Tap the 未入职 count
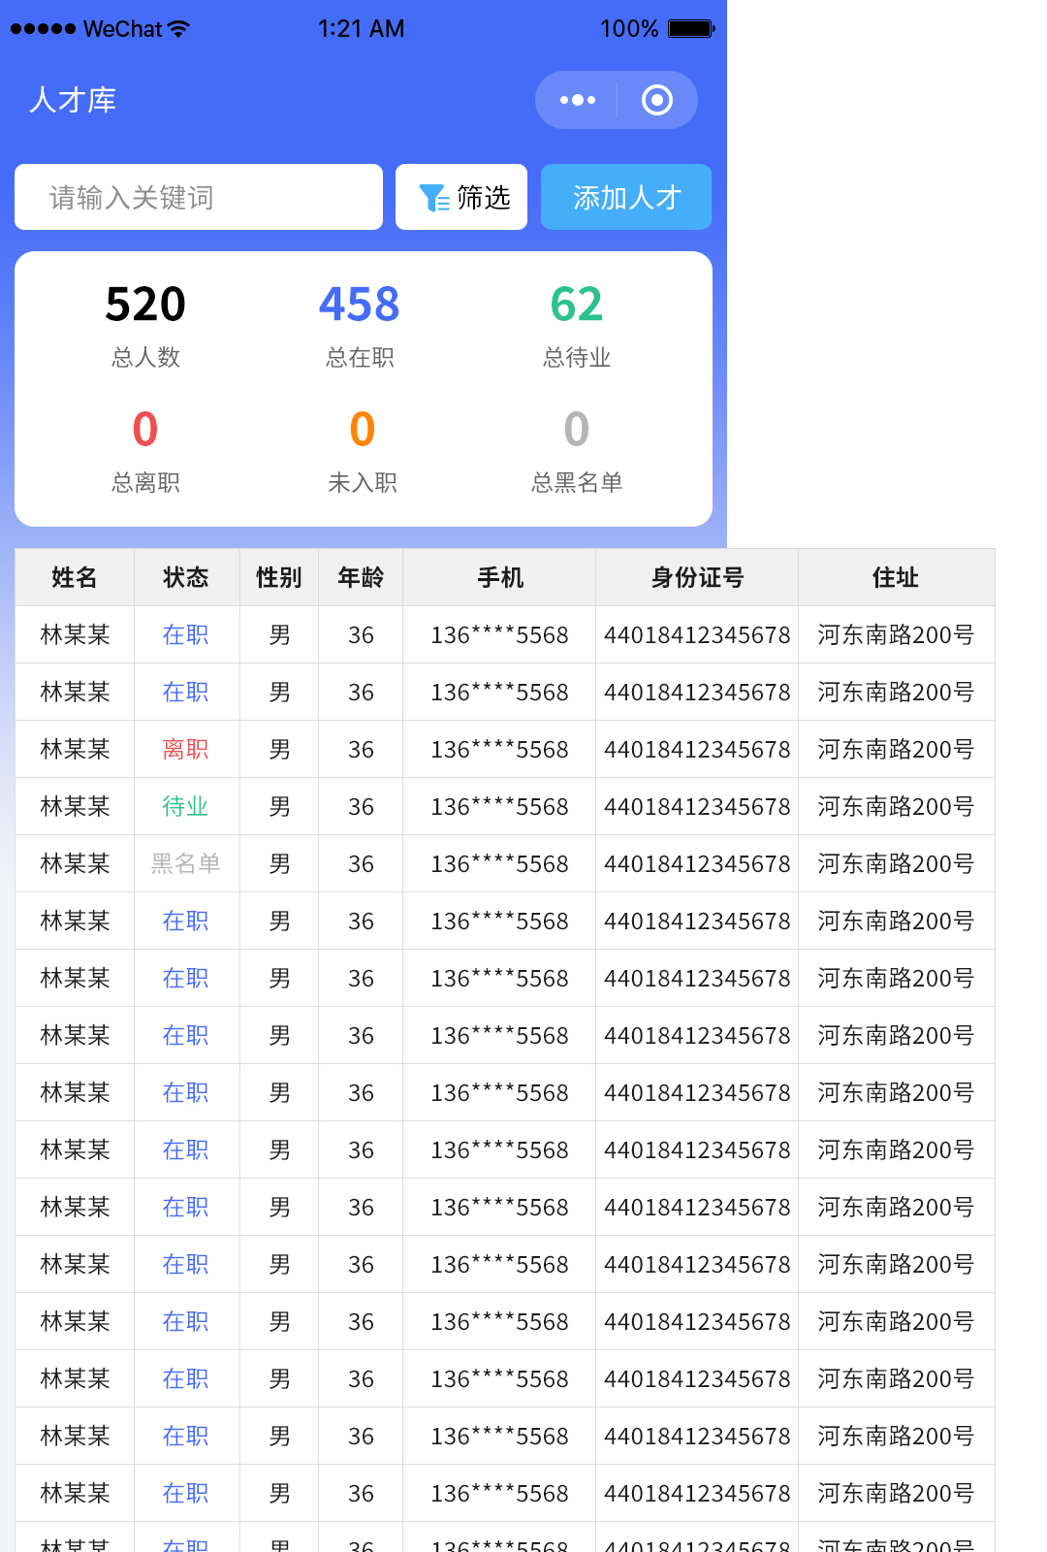This screenshot has height=1552, width=1047. 362,450
